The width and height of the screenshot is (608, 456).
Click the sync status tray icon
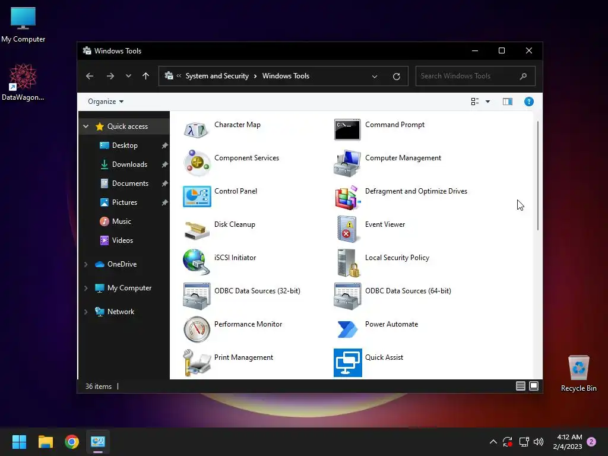[508, 442]
